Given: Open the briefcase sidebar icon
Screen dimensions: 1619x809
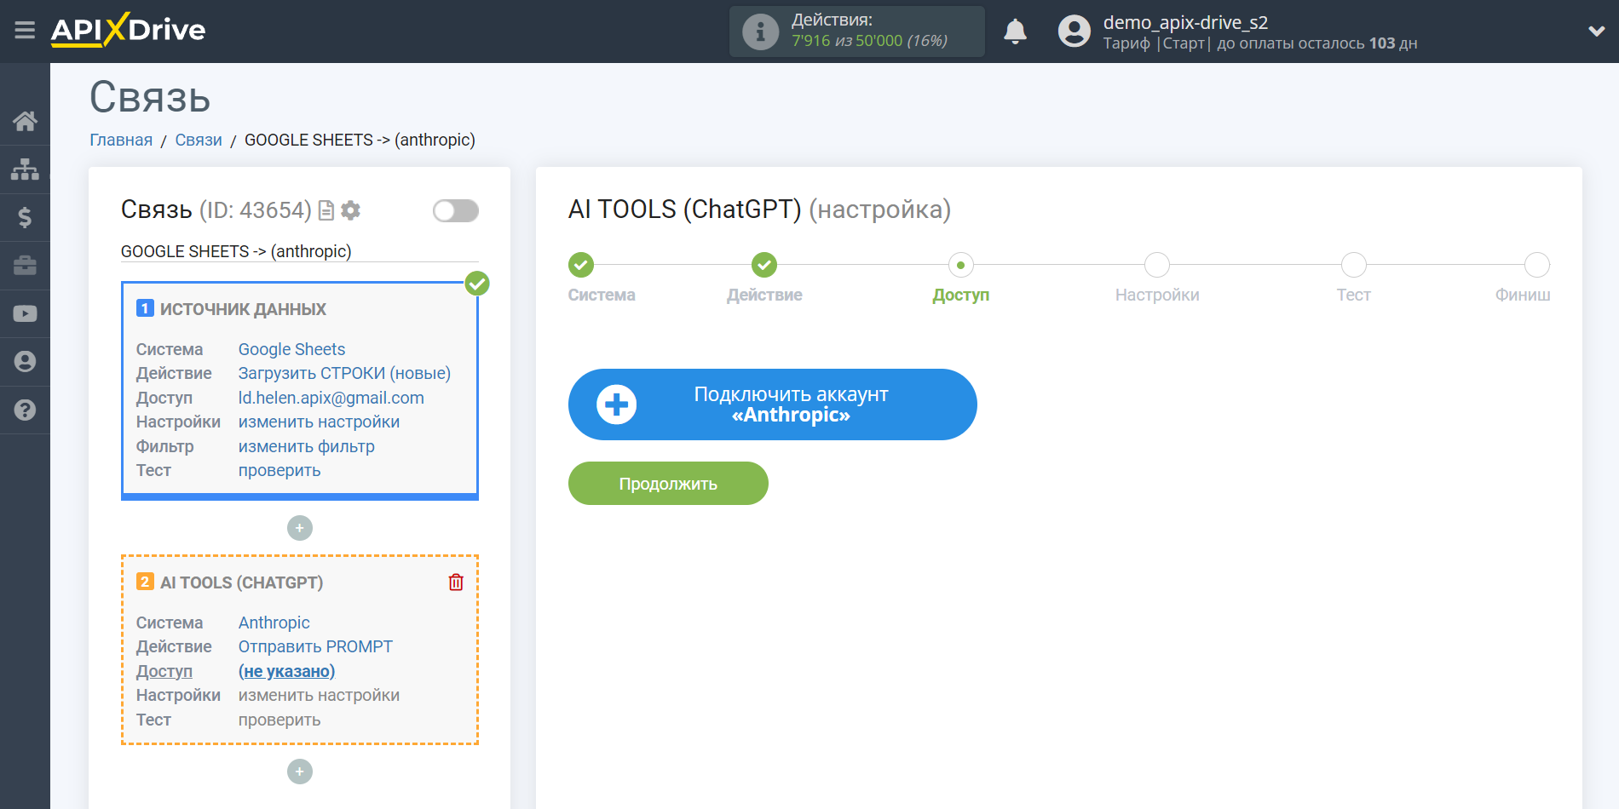Looking at the screenshot, I should click(25, 266).
